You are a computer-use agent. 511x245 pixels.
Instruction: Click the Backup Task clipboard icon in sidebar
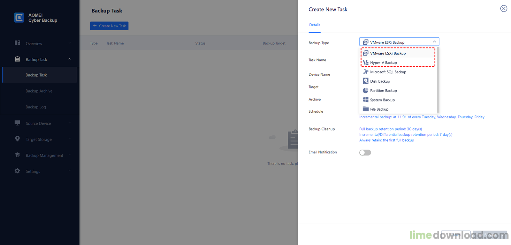point(18,59)
